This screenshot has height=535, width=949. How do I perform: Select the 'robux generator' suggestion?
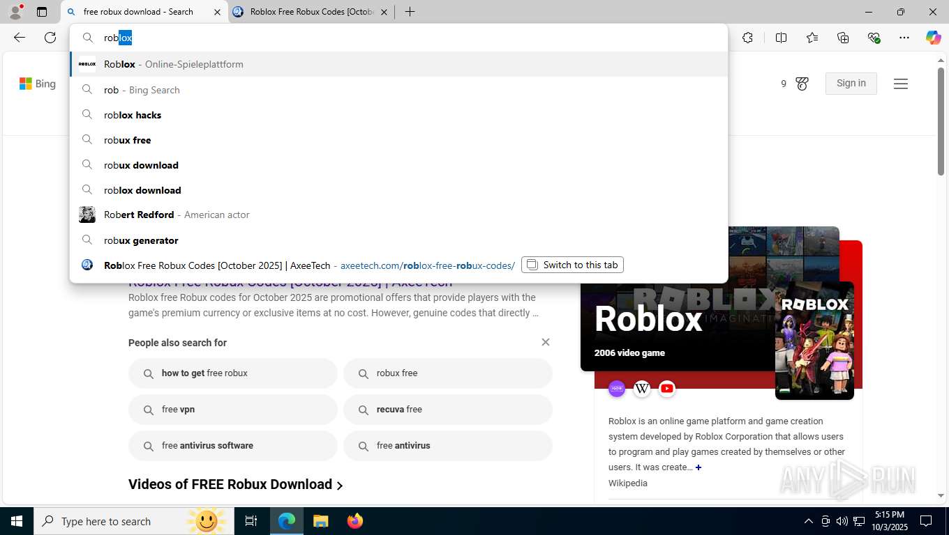[x=398, y=240]
